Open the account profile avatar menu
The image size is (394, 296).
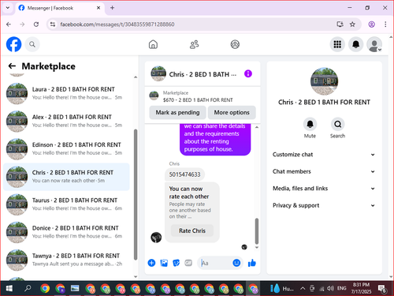(374, 44)
